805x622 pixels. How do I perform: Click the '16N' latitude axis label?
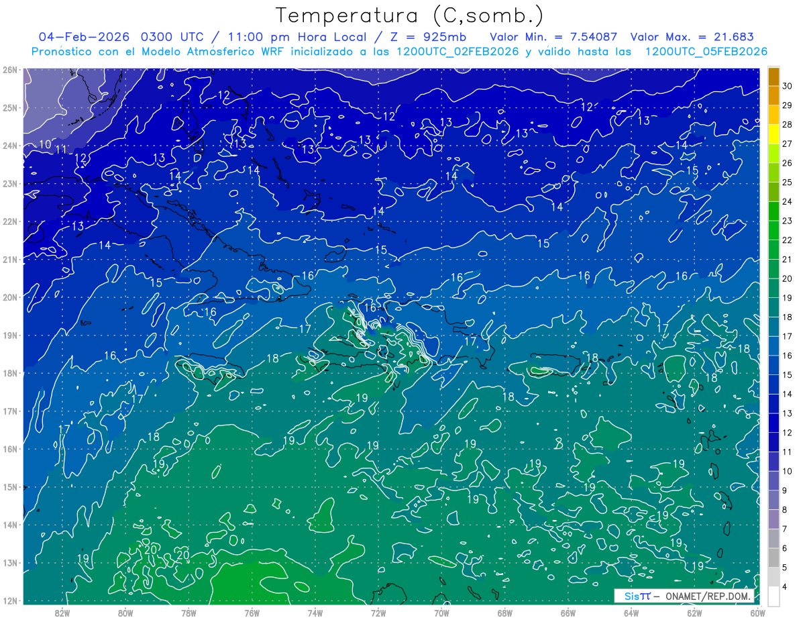[x=10, y=449]
